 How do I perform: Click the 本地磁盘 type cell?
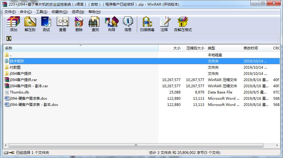pyautogui.click(x=215, y=55)
